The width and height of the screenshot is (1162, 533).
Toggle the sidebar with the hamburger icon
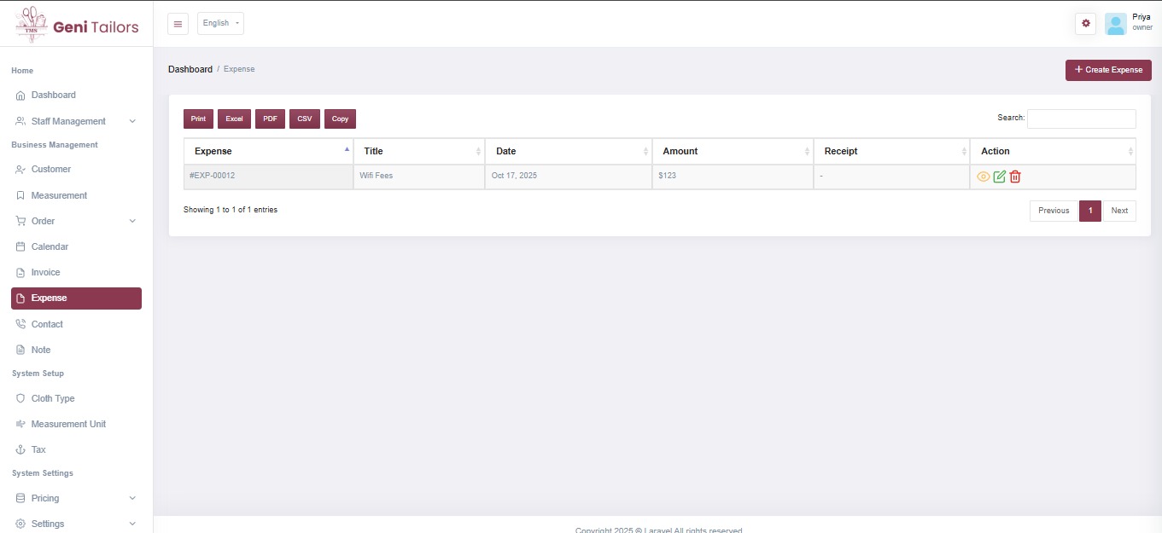[178, 24]
